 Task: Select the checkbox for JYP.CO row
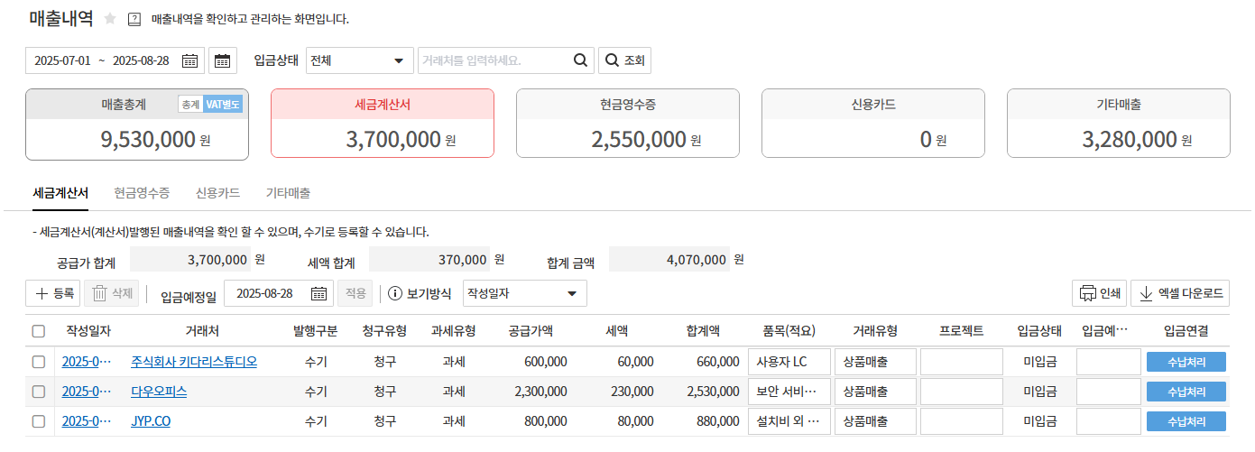tap(38, 421)
